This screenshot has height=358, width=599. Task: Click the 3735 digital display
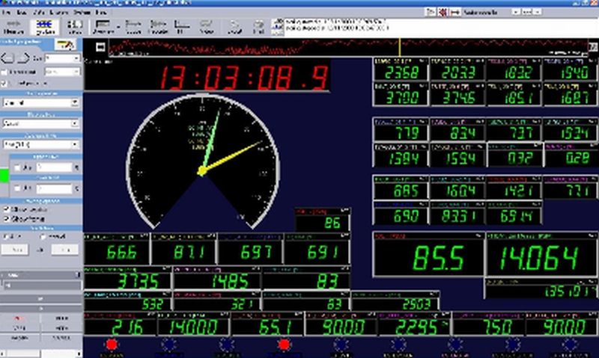pos(127,278)
